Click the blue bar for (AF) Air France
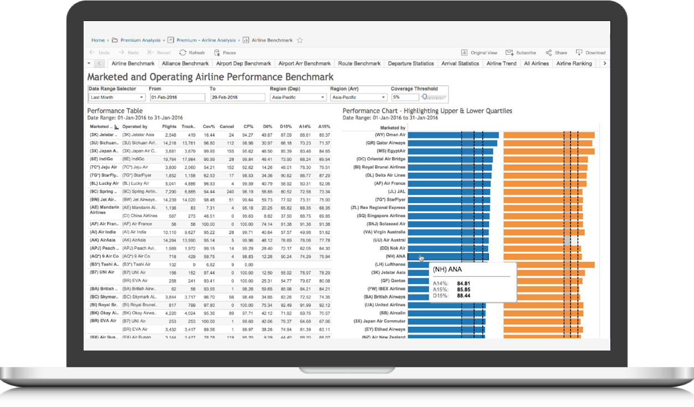 [449, 183]
